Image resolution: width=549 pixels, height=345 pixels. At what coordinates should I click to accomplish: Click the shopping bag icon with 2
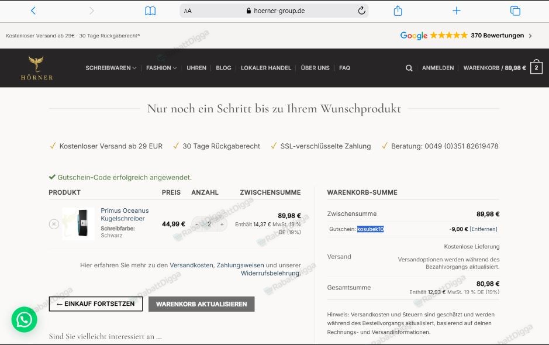click(x=536, y=67)
